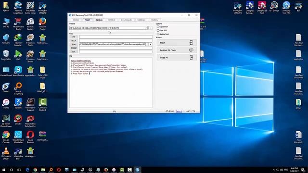Screen dimensions: 308x173
Task: Open File Explorer from the taskbar
Action: [x=43, y=170]
